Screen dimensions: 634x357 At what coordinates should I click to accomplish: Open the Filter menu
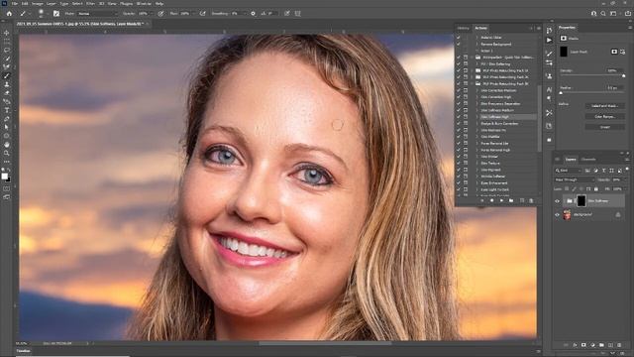(90, 3)
